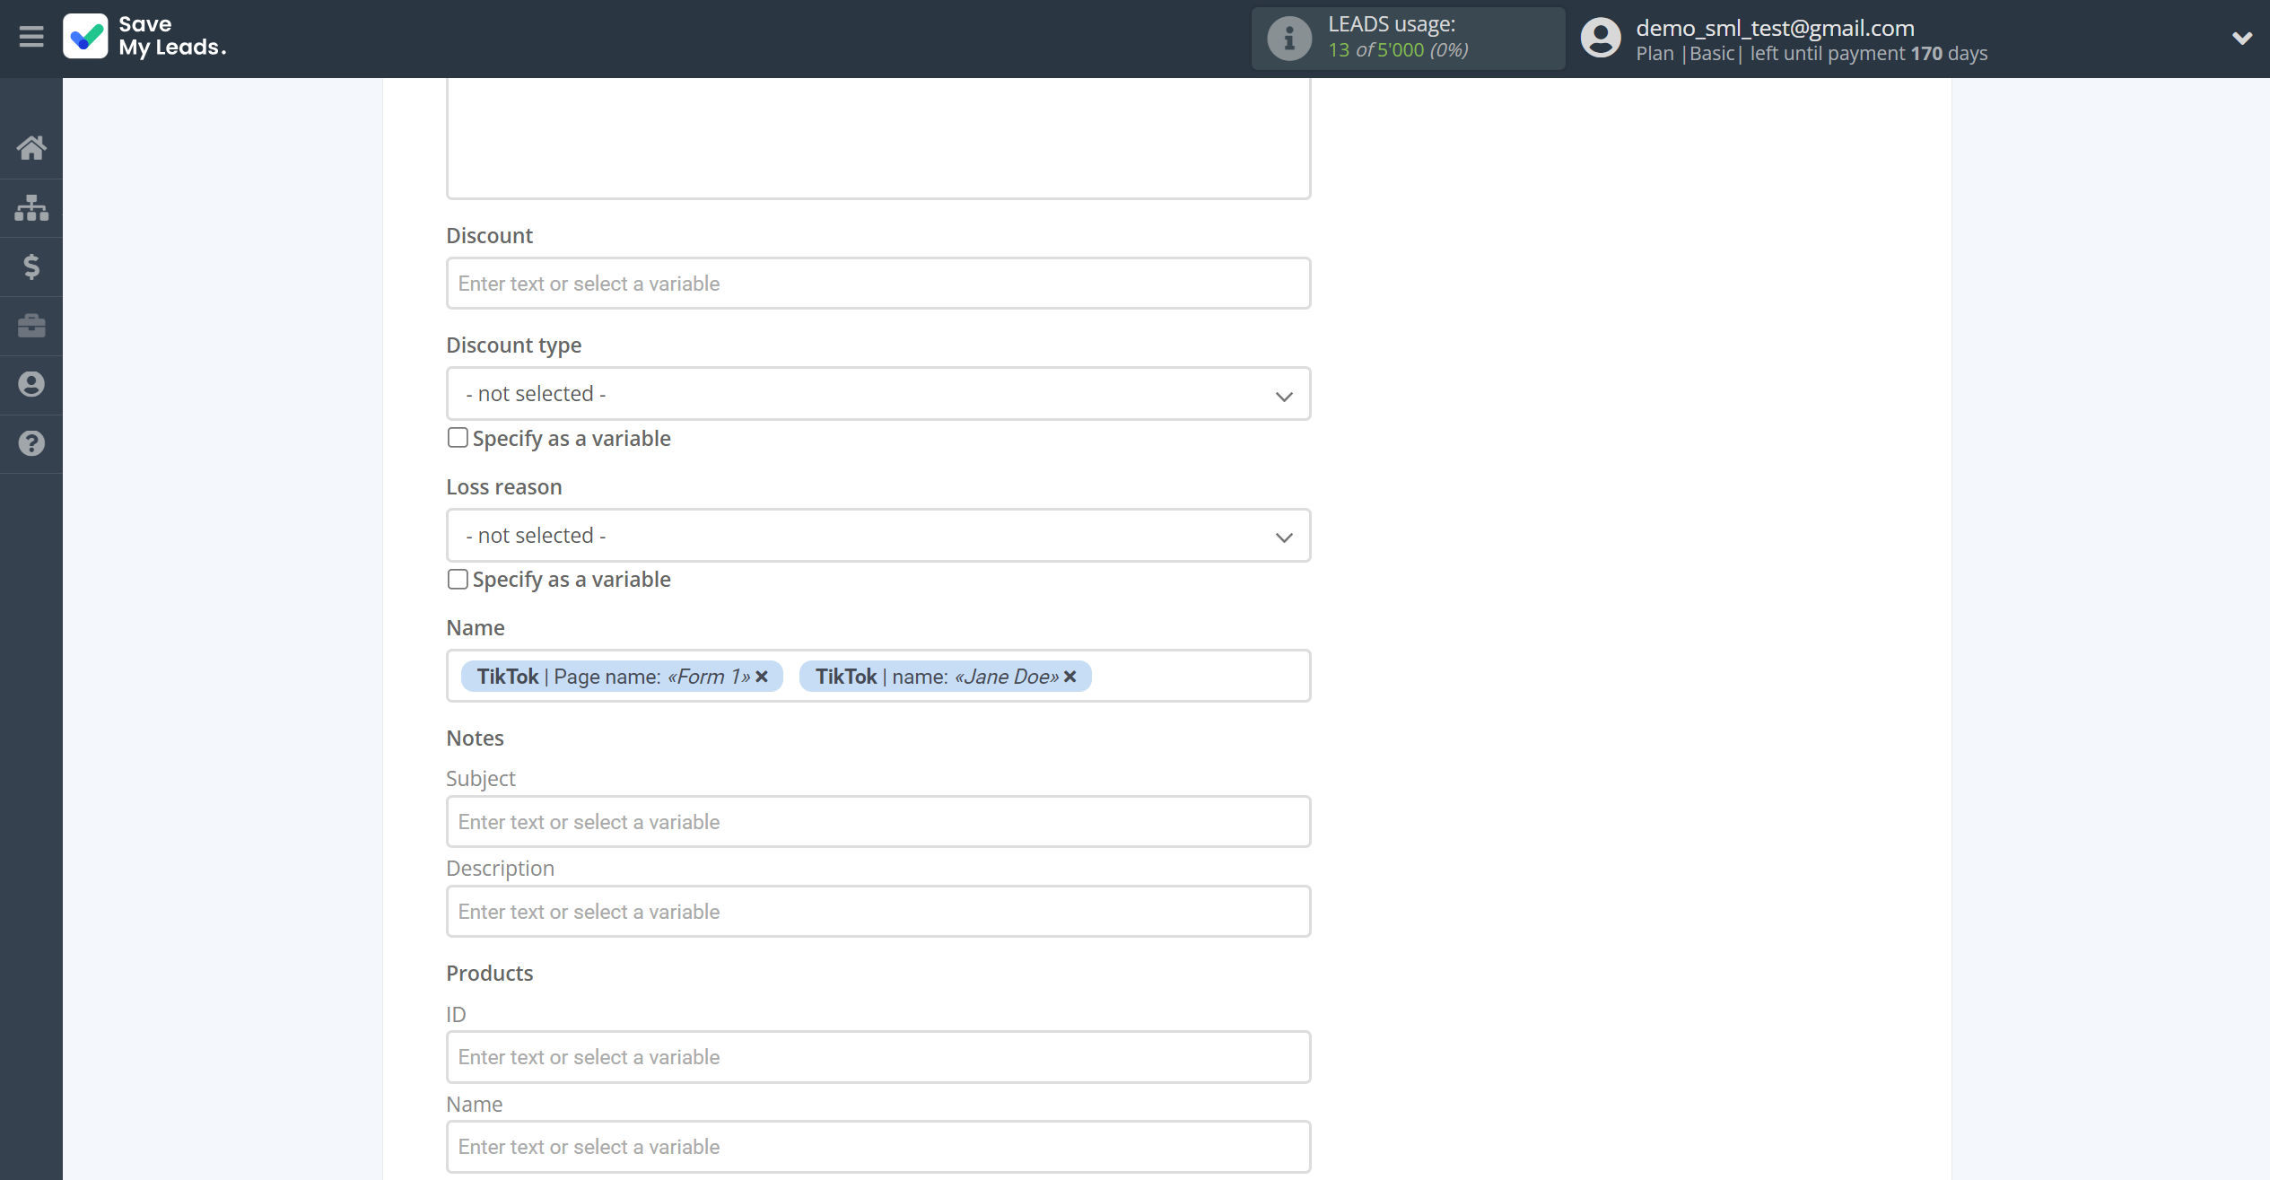Open connections sitemap icon in sidebar
The width and height of the screenshot is (2270, 1180).
point(31,207)
